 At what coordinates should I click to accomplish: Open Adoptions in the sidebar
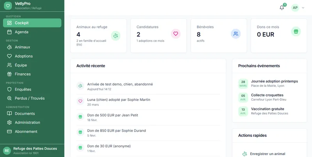23,56
